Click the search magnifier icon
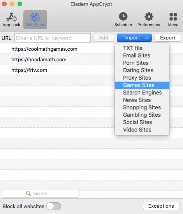Image resolution: width=183 pixels, height=214 pixels. pos(28,193)
